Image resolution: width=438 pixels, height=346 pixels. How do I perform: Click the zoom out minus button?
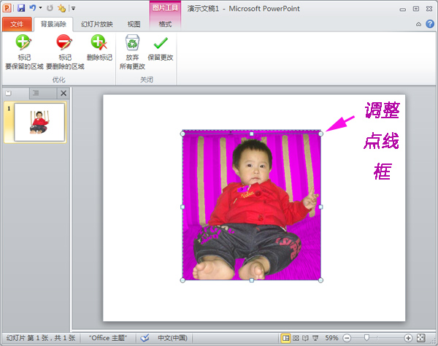pyautogui.click(x=347, y=338)
